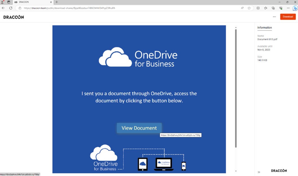
Task: Select the DRACOON browser tab
Action: pos(33,2)
